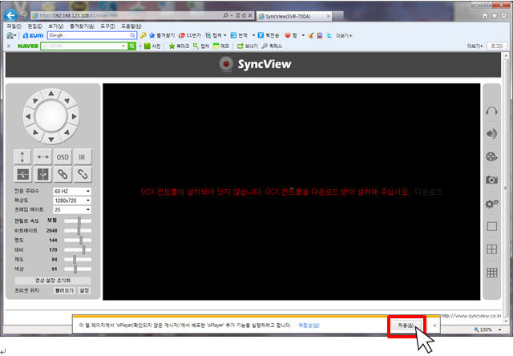513x356 pixels.
Task: Select the four-split view layout icon
Action: point(491,249)
